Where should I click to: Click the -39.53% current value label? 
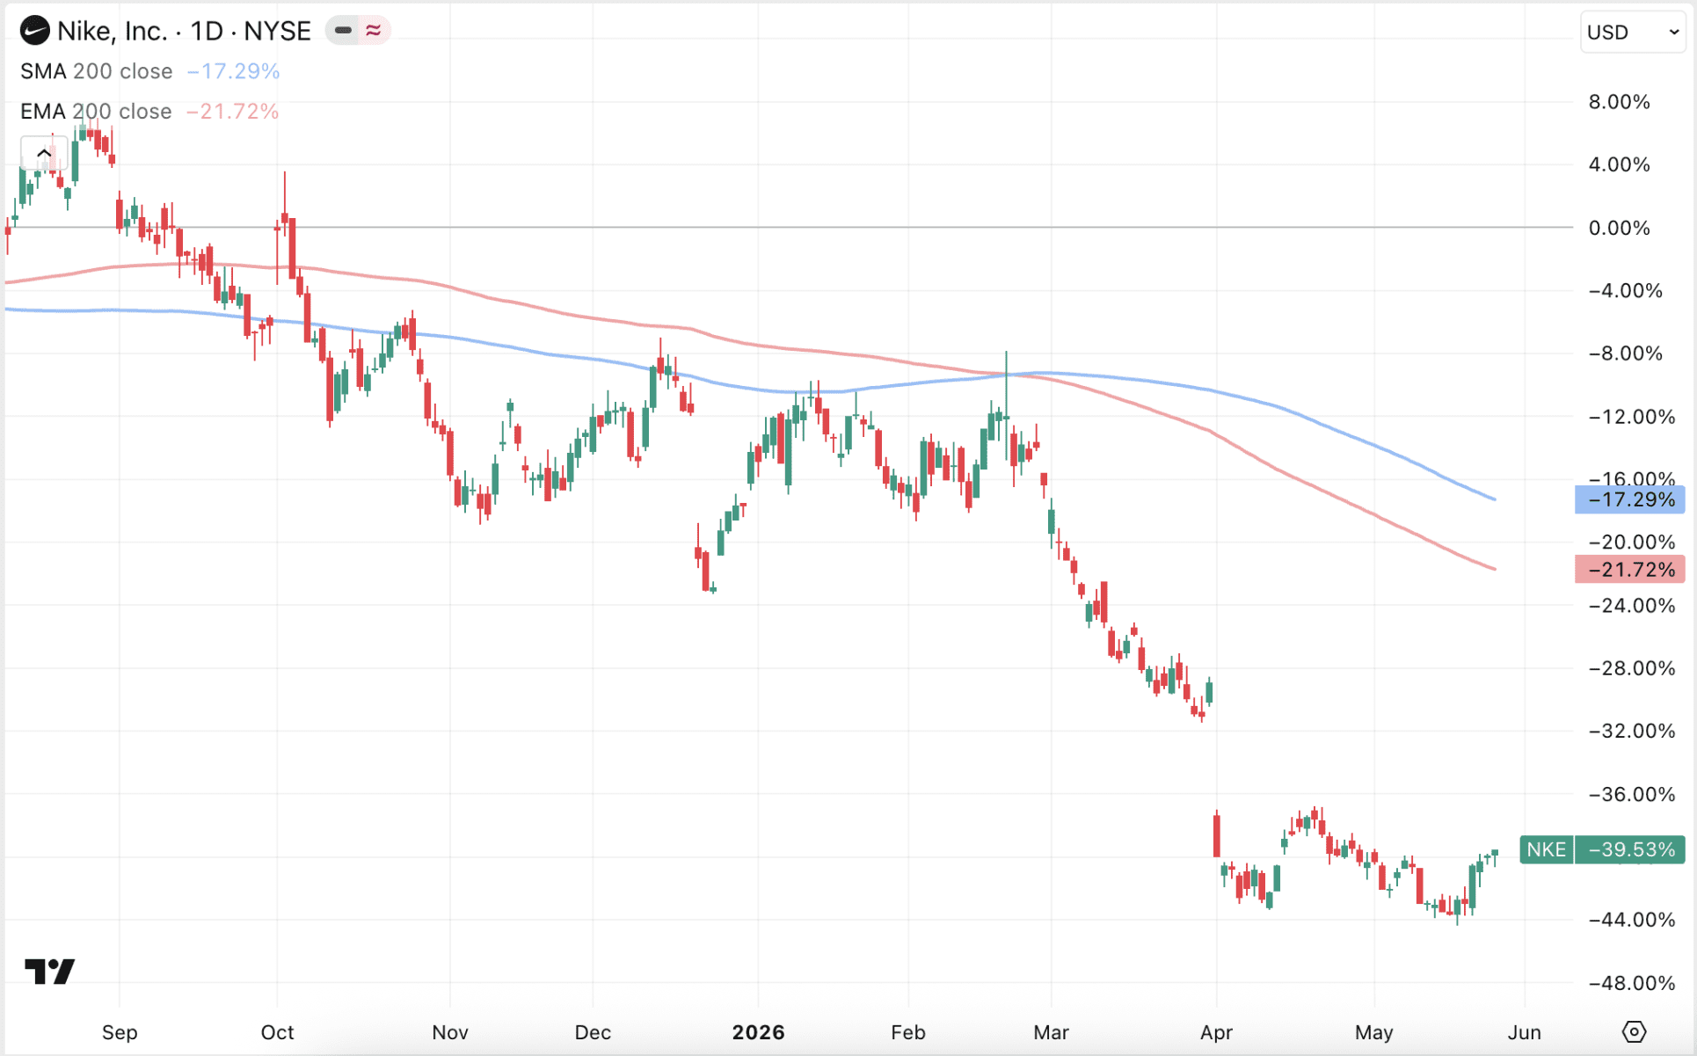tap(1630, 849)
